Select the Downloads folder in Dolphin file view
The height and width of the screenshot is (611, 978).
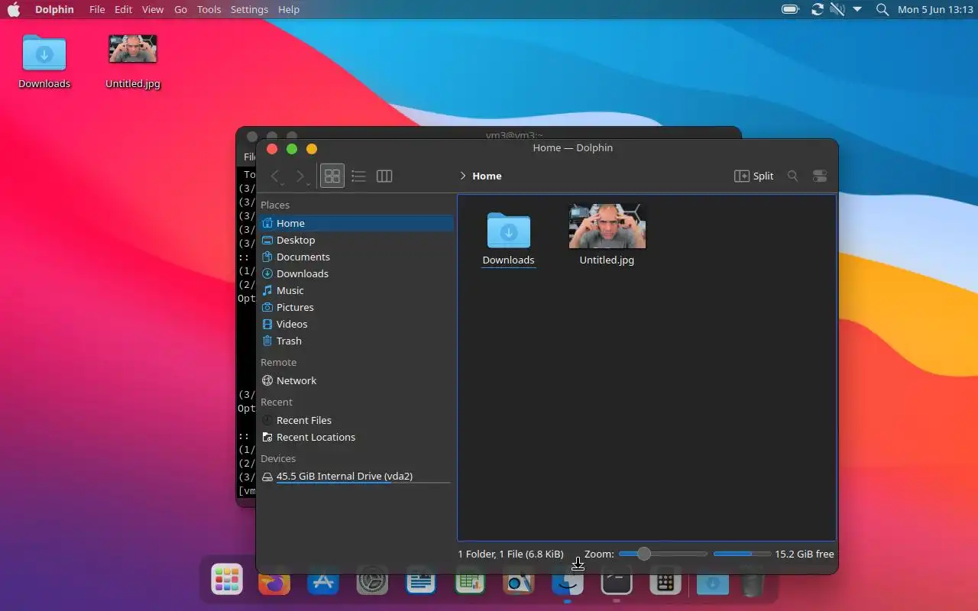[x=508, y=238]
